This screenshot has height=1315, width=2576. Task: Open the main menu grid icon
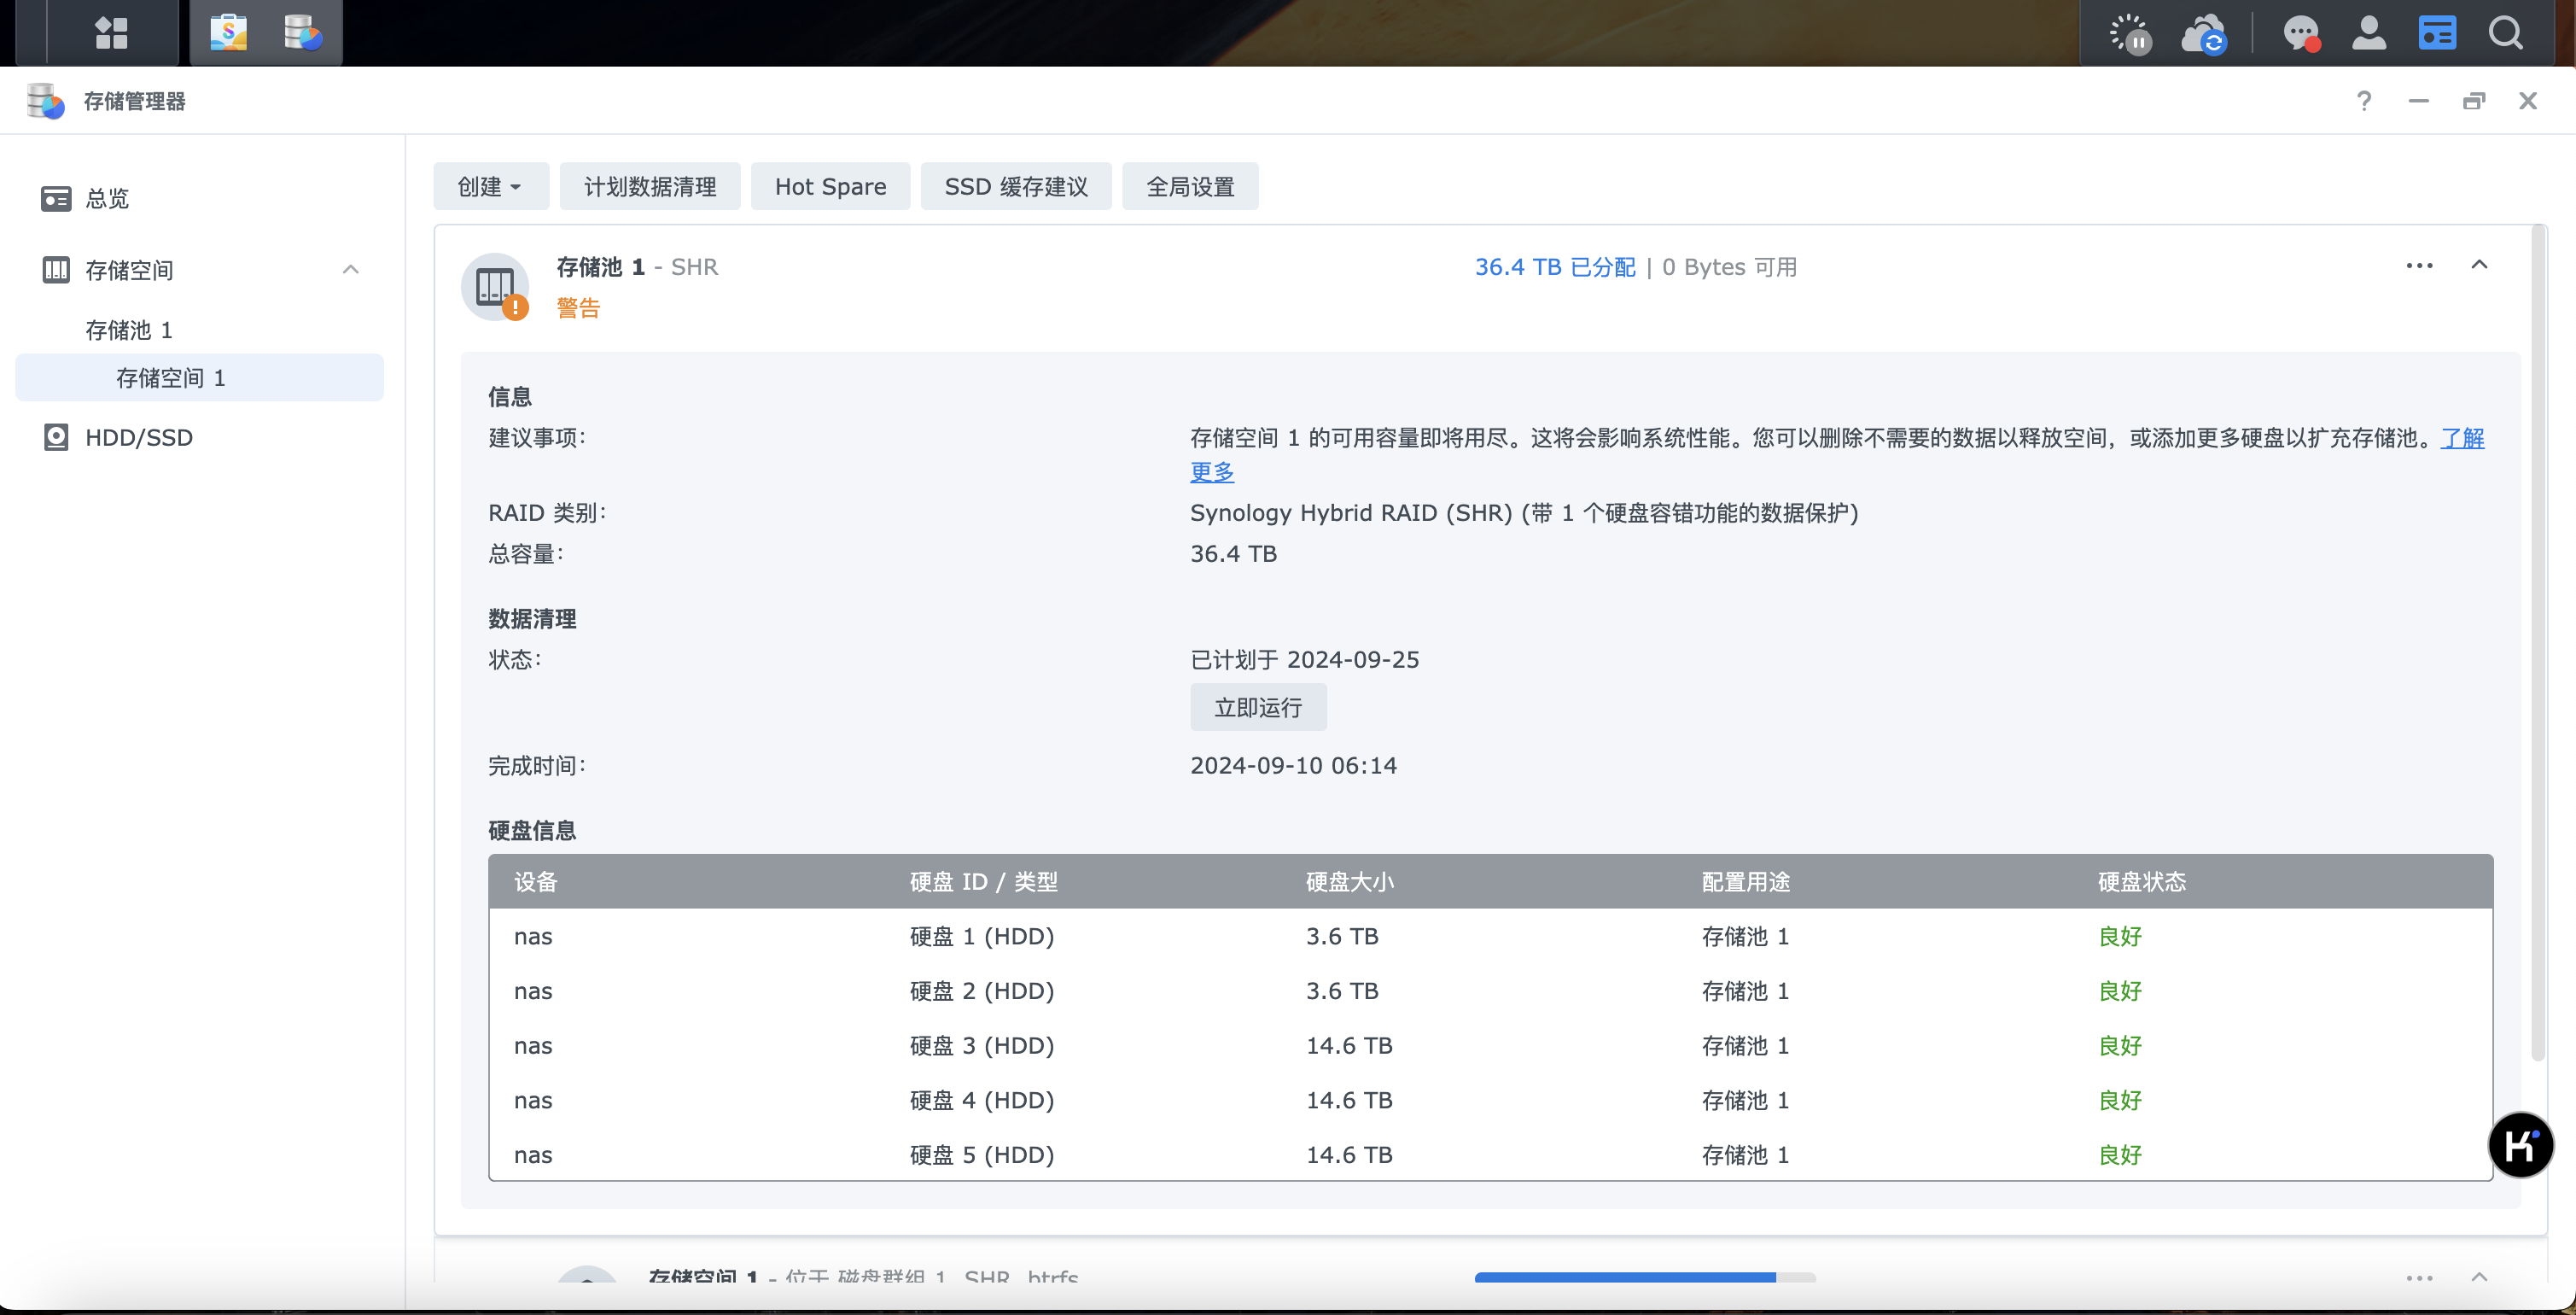(x=111, y=32)
